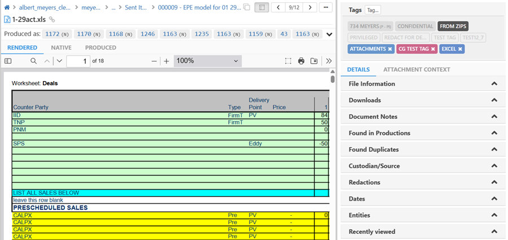Print the document with printer icon

pyautogui.click(x=301, y=61)
